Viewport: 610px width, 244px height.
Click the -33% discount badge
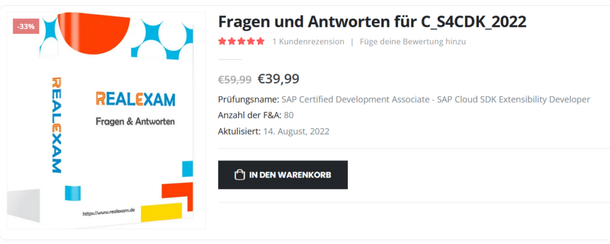click(x=26, y=27)
